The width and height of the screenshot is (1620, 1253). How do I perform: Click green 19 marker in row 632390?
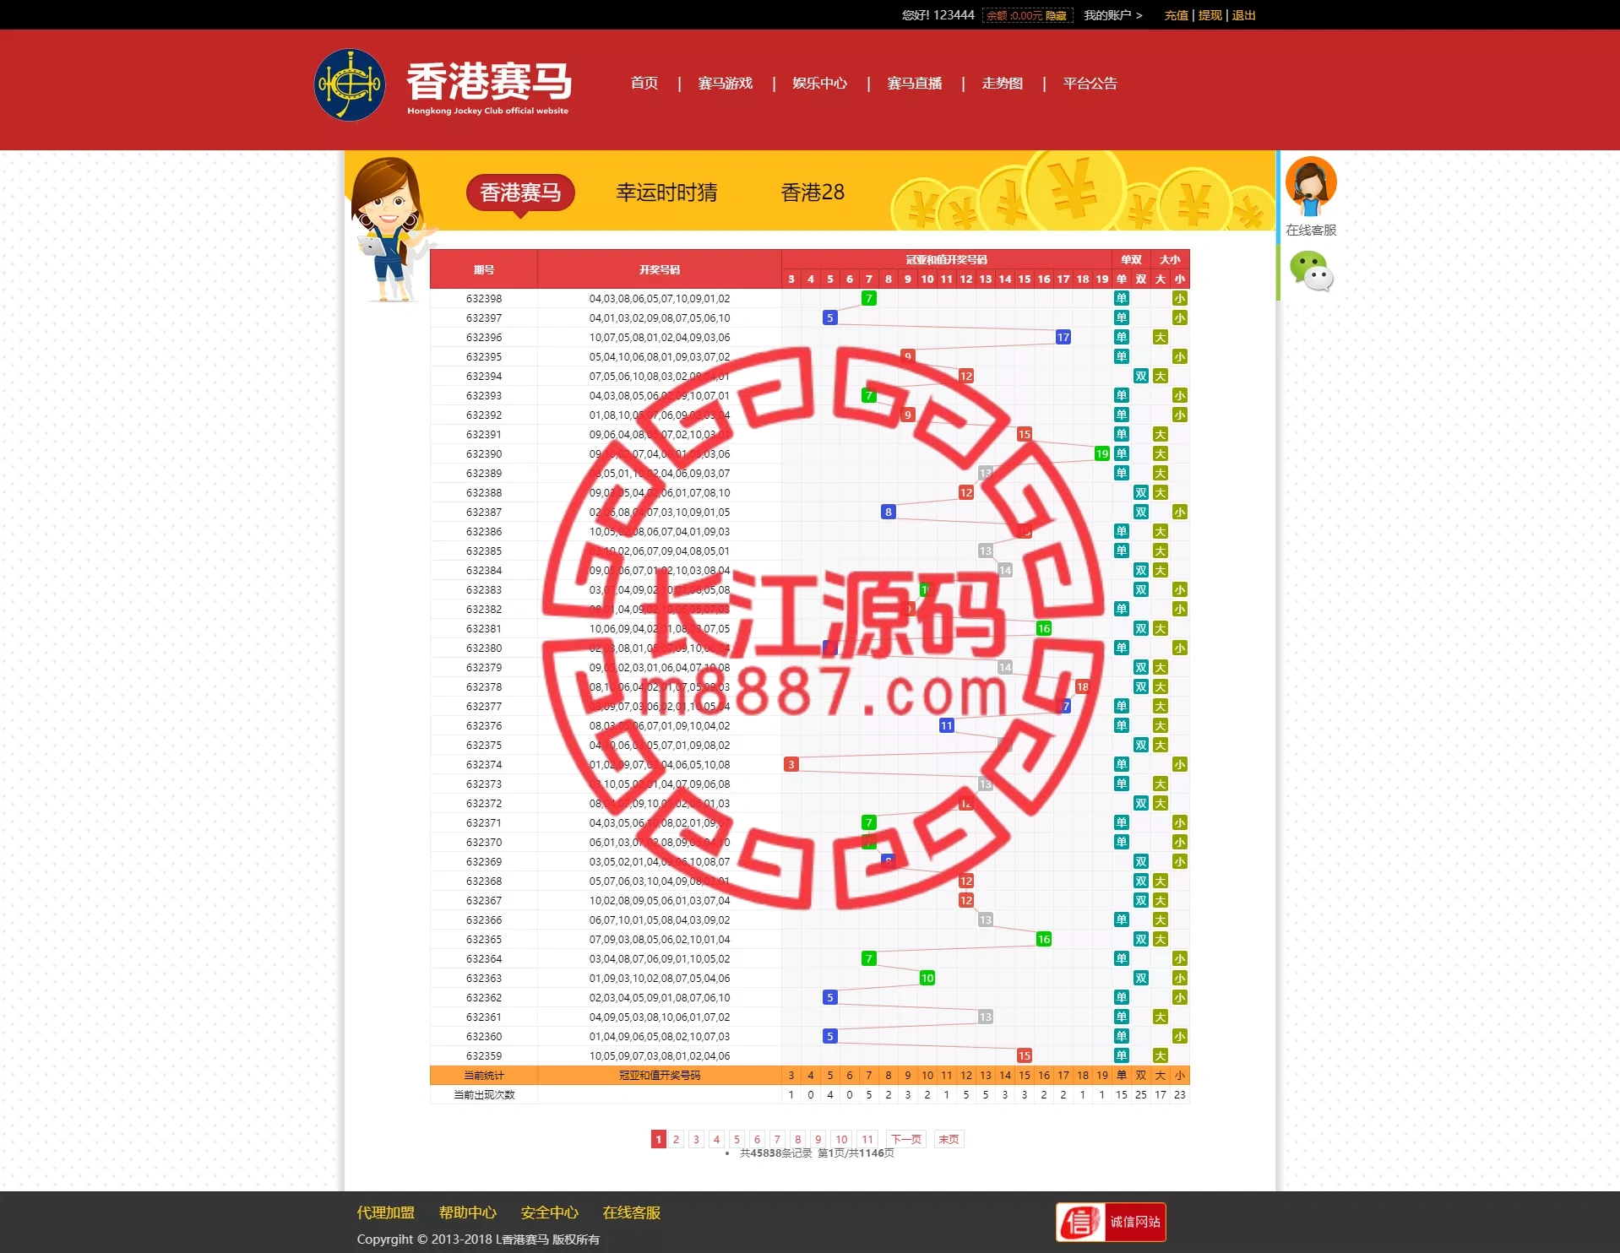point(1101,453)
